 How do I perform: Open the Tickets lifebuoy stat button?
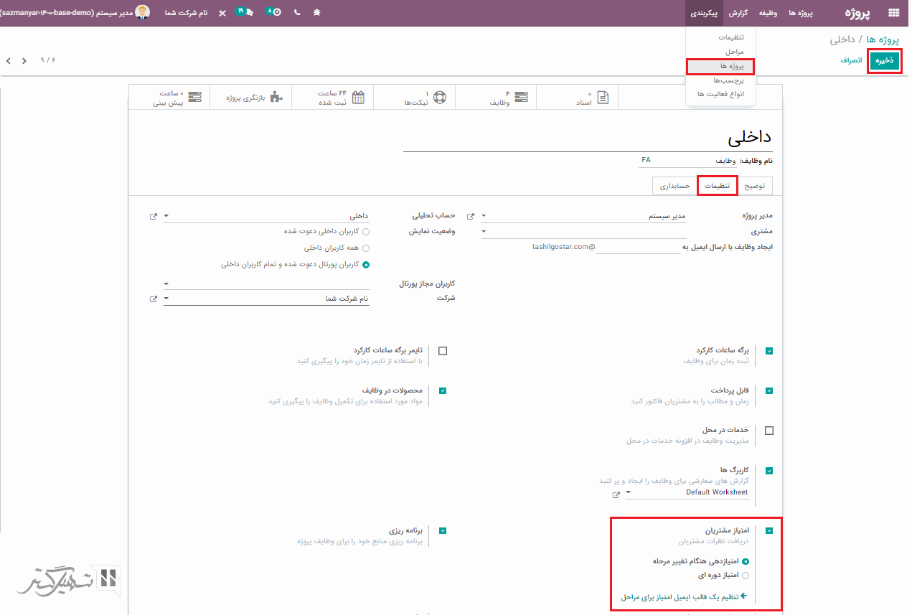pos(440,98)
